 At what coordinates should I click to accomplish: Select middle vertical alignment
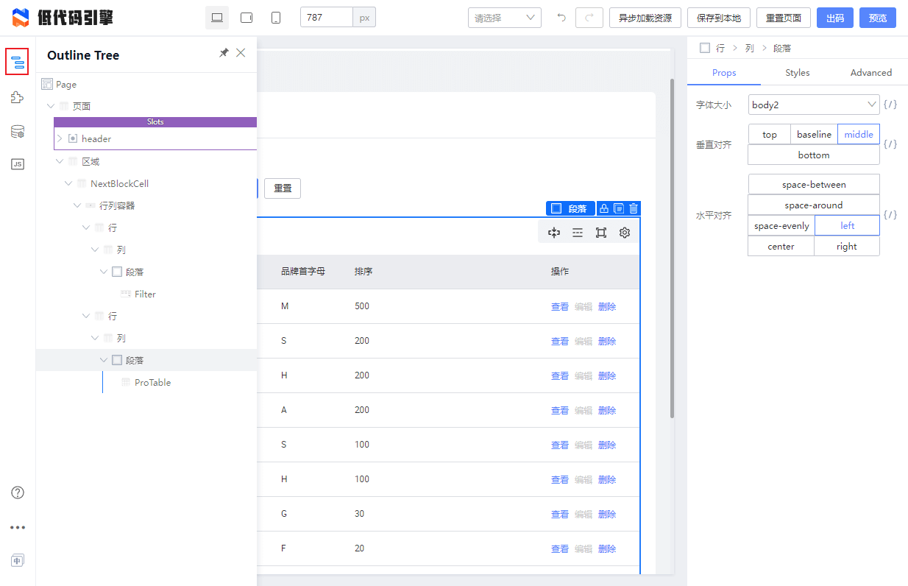pos(859,134)
